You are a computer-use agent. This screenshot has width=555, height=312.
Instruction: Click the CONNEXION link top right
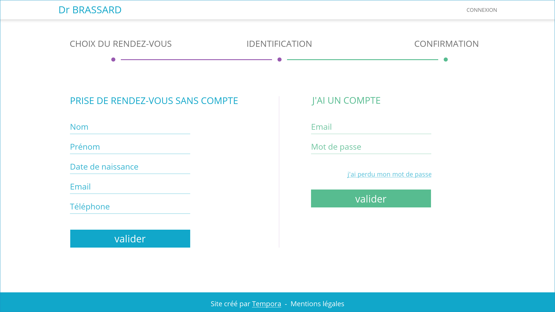[x=481, y=10]
